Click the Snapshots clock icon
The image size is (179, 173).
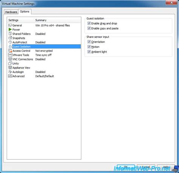pos(10,38)
